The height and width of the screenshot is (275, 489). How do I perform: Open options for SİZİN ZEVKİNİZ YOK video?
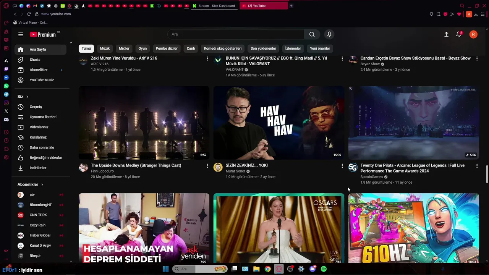[x=342, y=166]
